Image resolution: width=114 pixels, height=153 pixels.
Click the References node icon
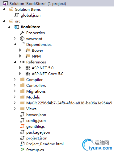coord(22,62)
